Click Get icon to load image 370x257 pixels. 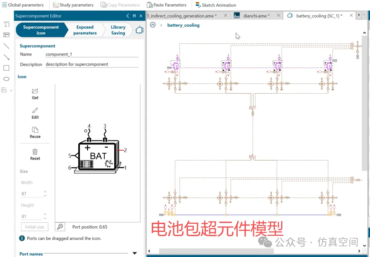(35, 94)
